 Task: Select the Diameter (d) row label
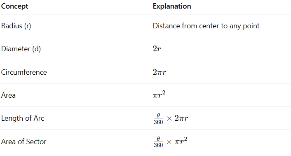pyautogui.click(x=21, y=49)
